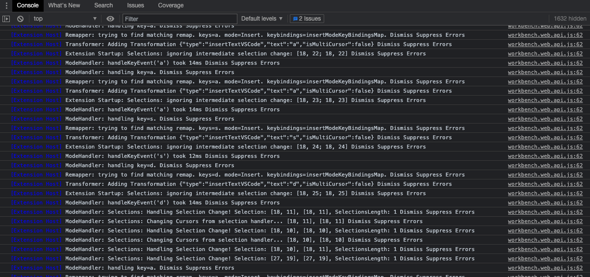The height and width of the screenshot is (277, 590).
Task: Select the Remapper keys=d log message
Action: pos(265,175)
